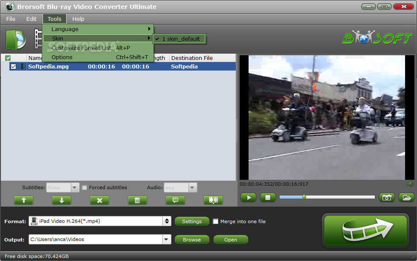Click the speech bubble subtitle button
Viewport: 417px width, 261px height.
point(176,200)
